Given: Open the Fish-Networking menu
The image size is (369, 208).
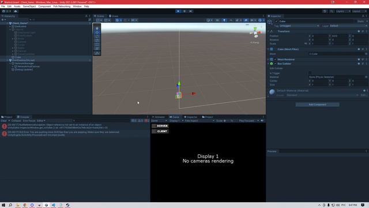Looking at the screenshot, I should coord(62,6).
